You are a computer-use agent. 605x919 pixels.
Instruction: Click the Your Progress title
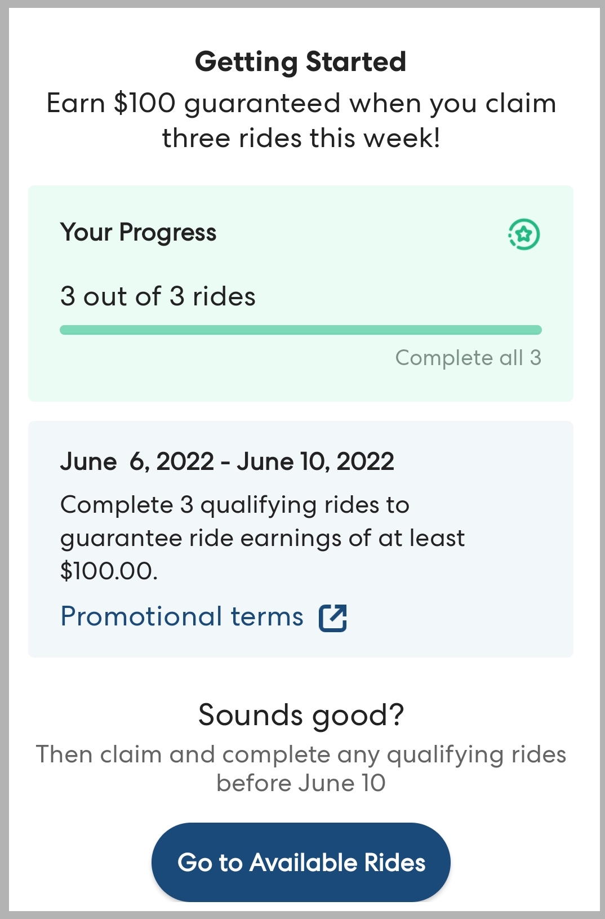click(138, 233)
